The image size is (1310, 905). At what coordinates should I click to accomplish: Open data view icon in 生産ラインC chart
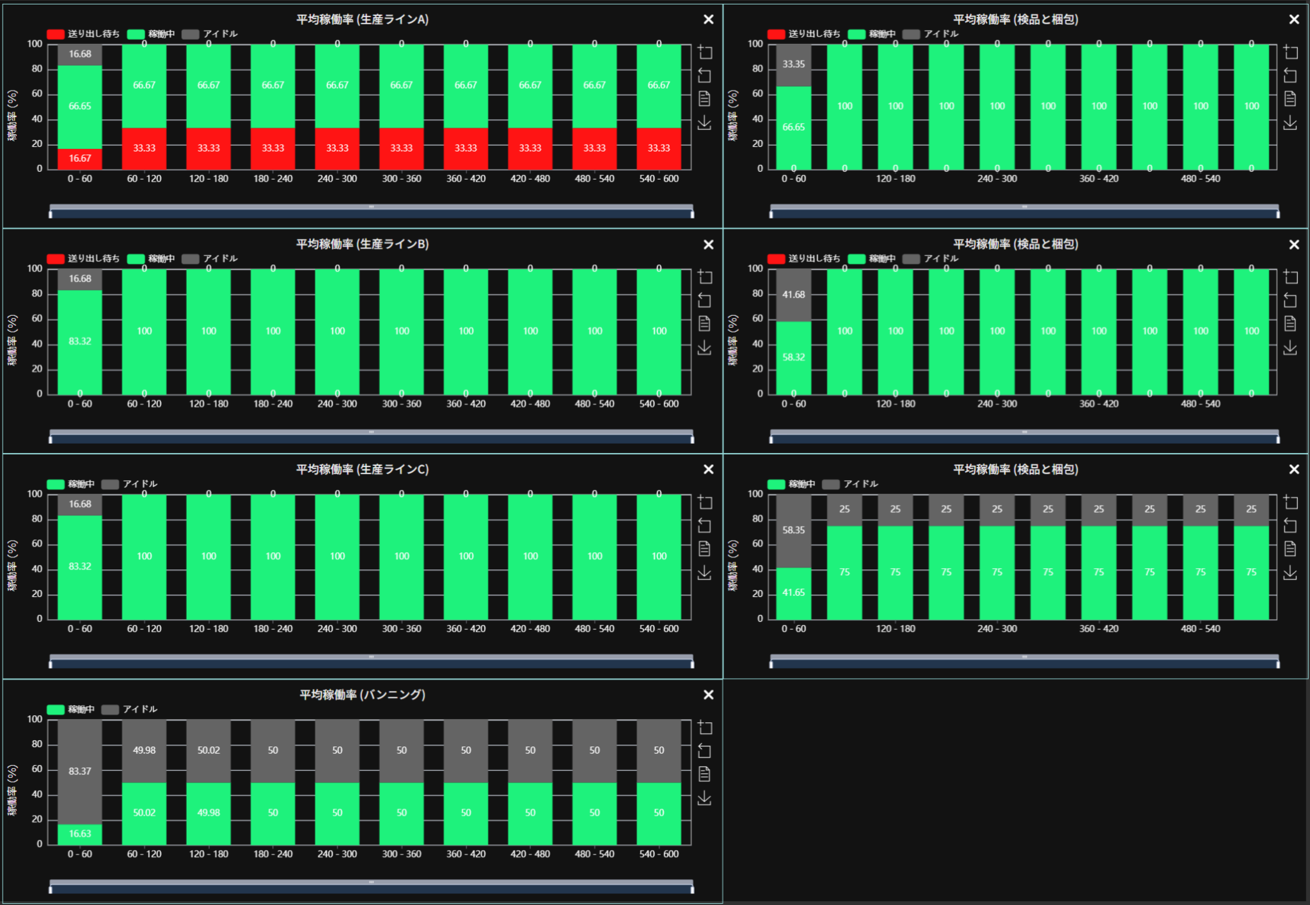pyautogui.click(x=704, y=549)
